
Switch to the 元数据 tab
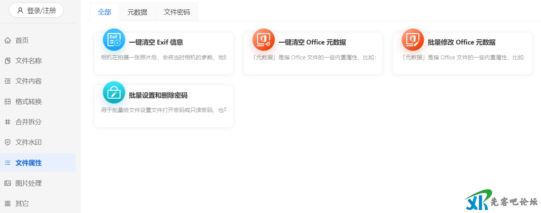(137, 12)
